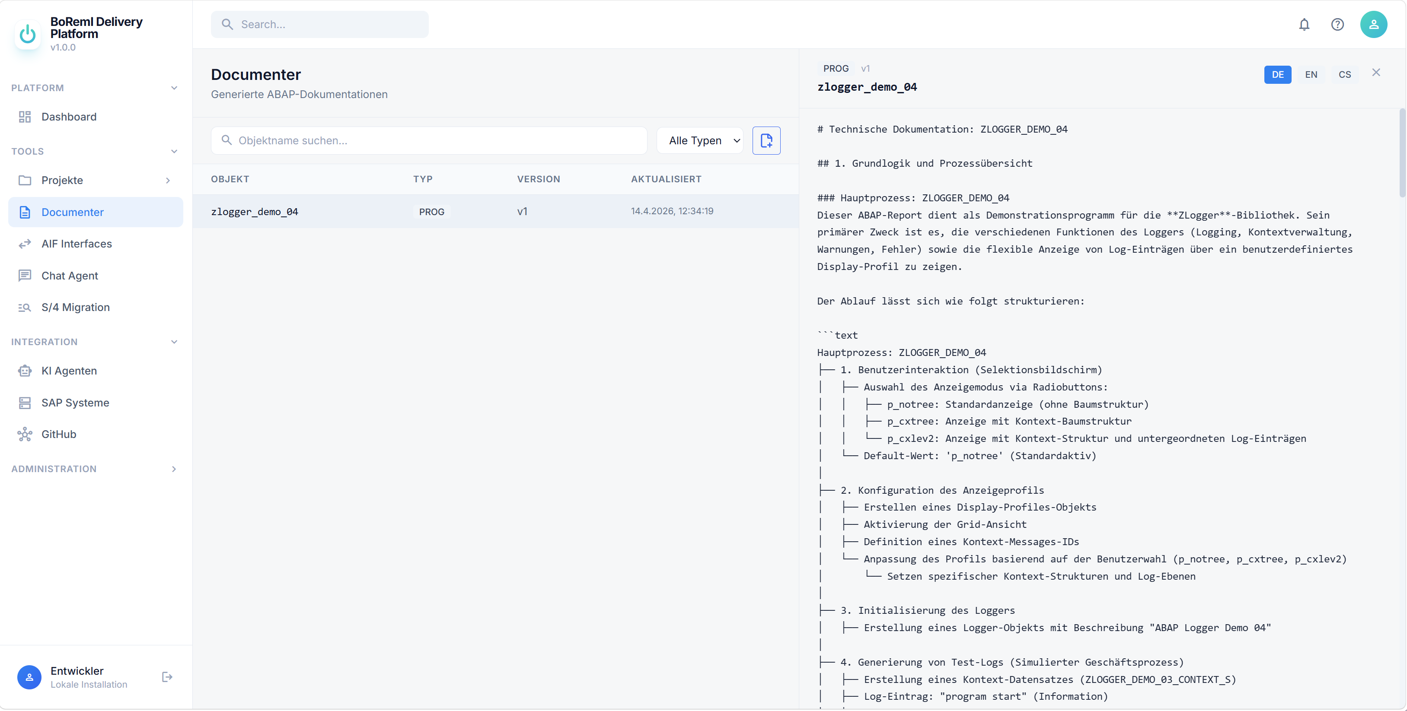Click the VERSION column header
The width and height of the screenshot is (1407, 711).
pyautogui.click(x=539, y=179)
